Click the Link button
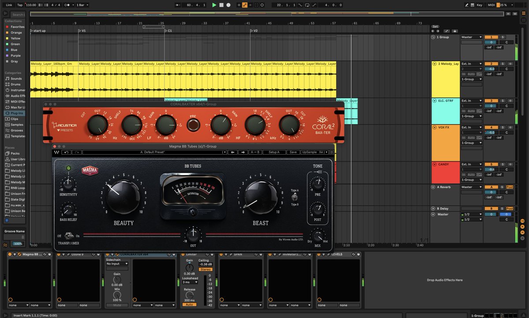Viewport: 529px width, 318px height. tap(9, 5)
